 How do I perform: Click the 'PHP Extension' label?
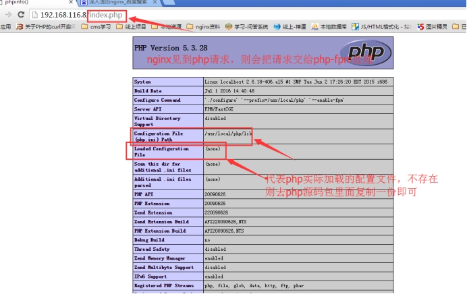(x=152, y=204)
